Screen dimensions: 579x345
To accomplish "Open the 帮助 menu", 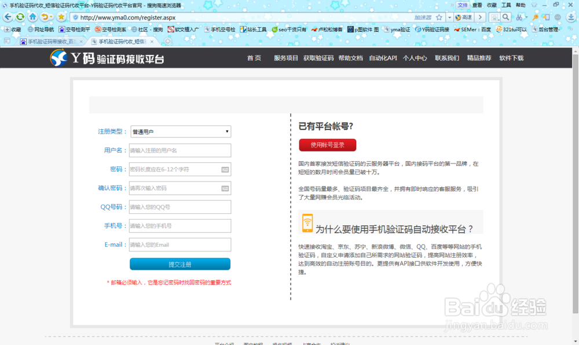I will [521, 5].
